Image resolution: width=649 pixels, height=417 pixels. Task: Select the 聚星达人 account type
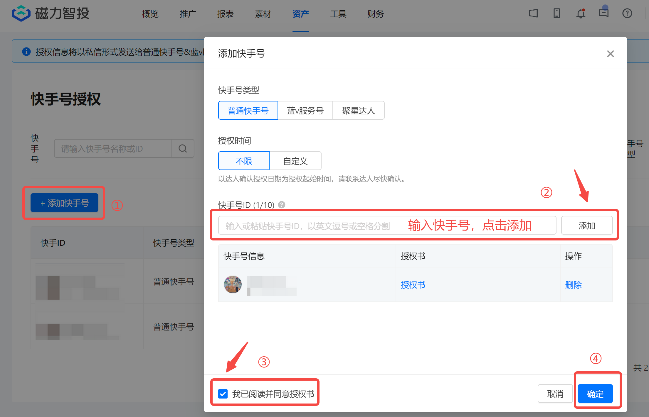click(x=358, y=110)
